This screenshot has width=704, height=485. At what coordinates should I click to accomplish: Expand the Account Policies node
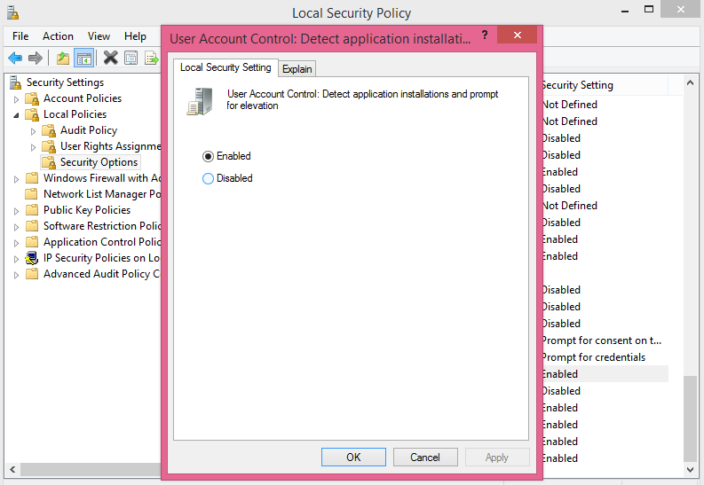coord(16,98)
